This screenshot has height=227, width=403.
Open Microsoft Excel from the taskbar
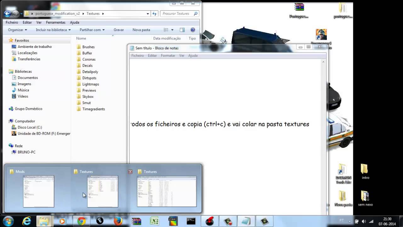click(155, 221)
